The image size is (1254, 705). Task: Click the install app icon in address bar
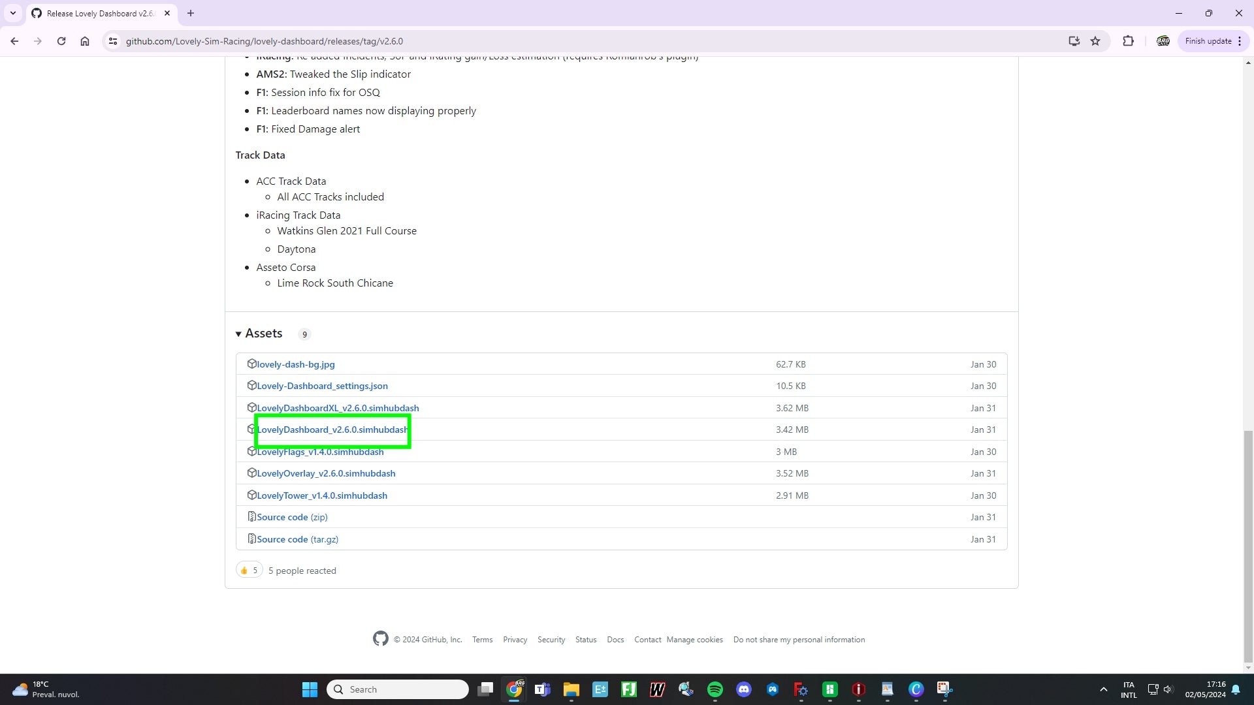click(1074, 41)
